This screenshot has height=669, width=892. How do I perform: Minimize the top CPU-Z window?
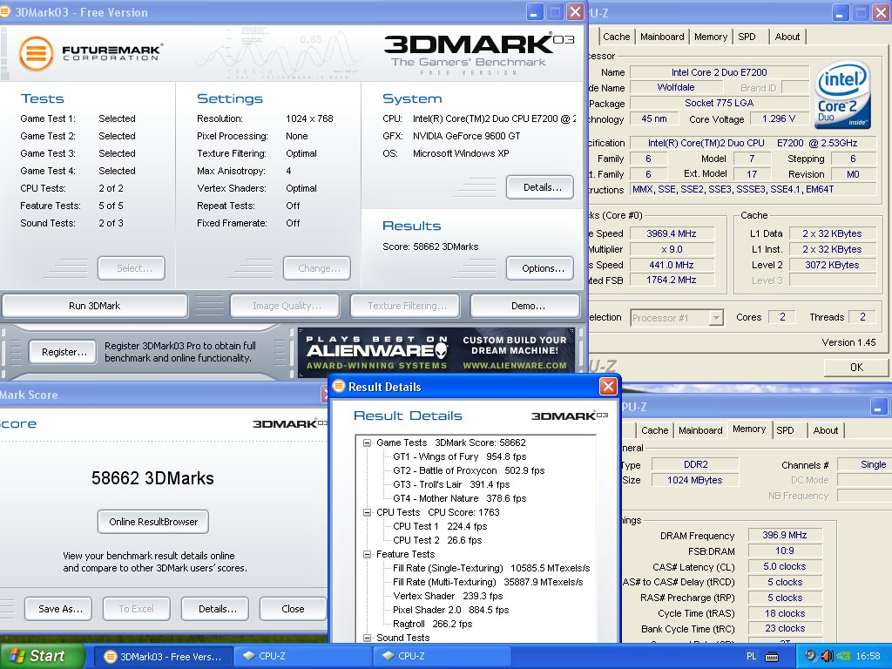coord(841,12)
